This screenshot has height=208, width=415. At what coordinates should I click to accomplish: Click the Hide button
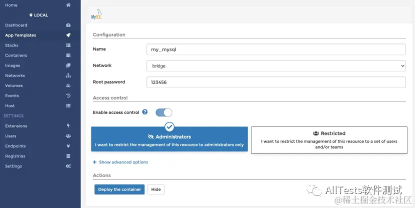point(156,189)
